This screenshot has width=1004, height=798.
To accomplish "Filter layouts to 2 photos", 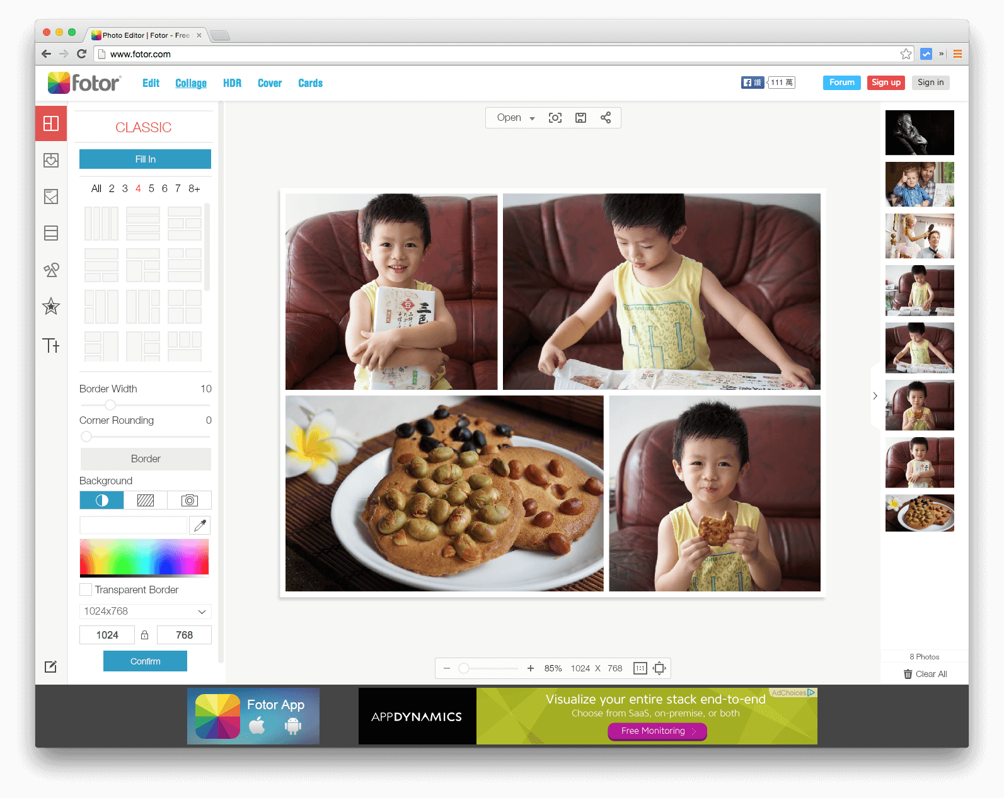I will click(112, 188).
